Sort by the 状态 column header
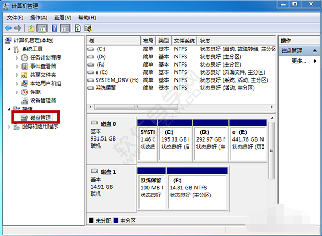The image size is (322, 236). pyautogui.click(x=236, y=41)
